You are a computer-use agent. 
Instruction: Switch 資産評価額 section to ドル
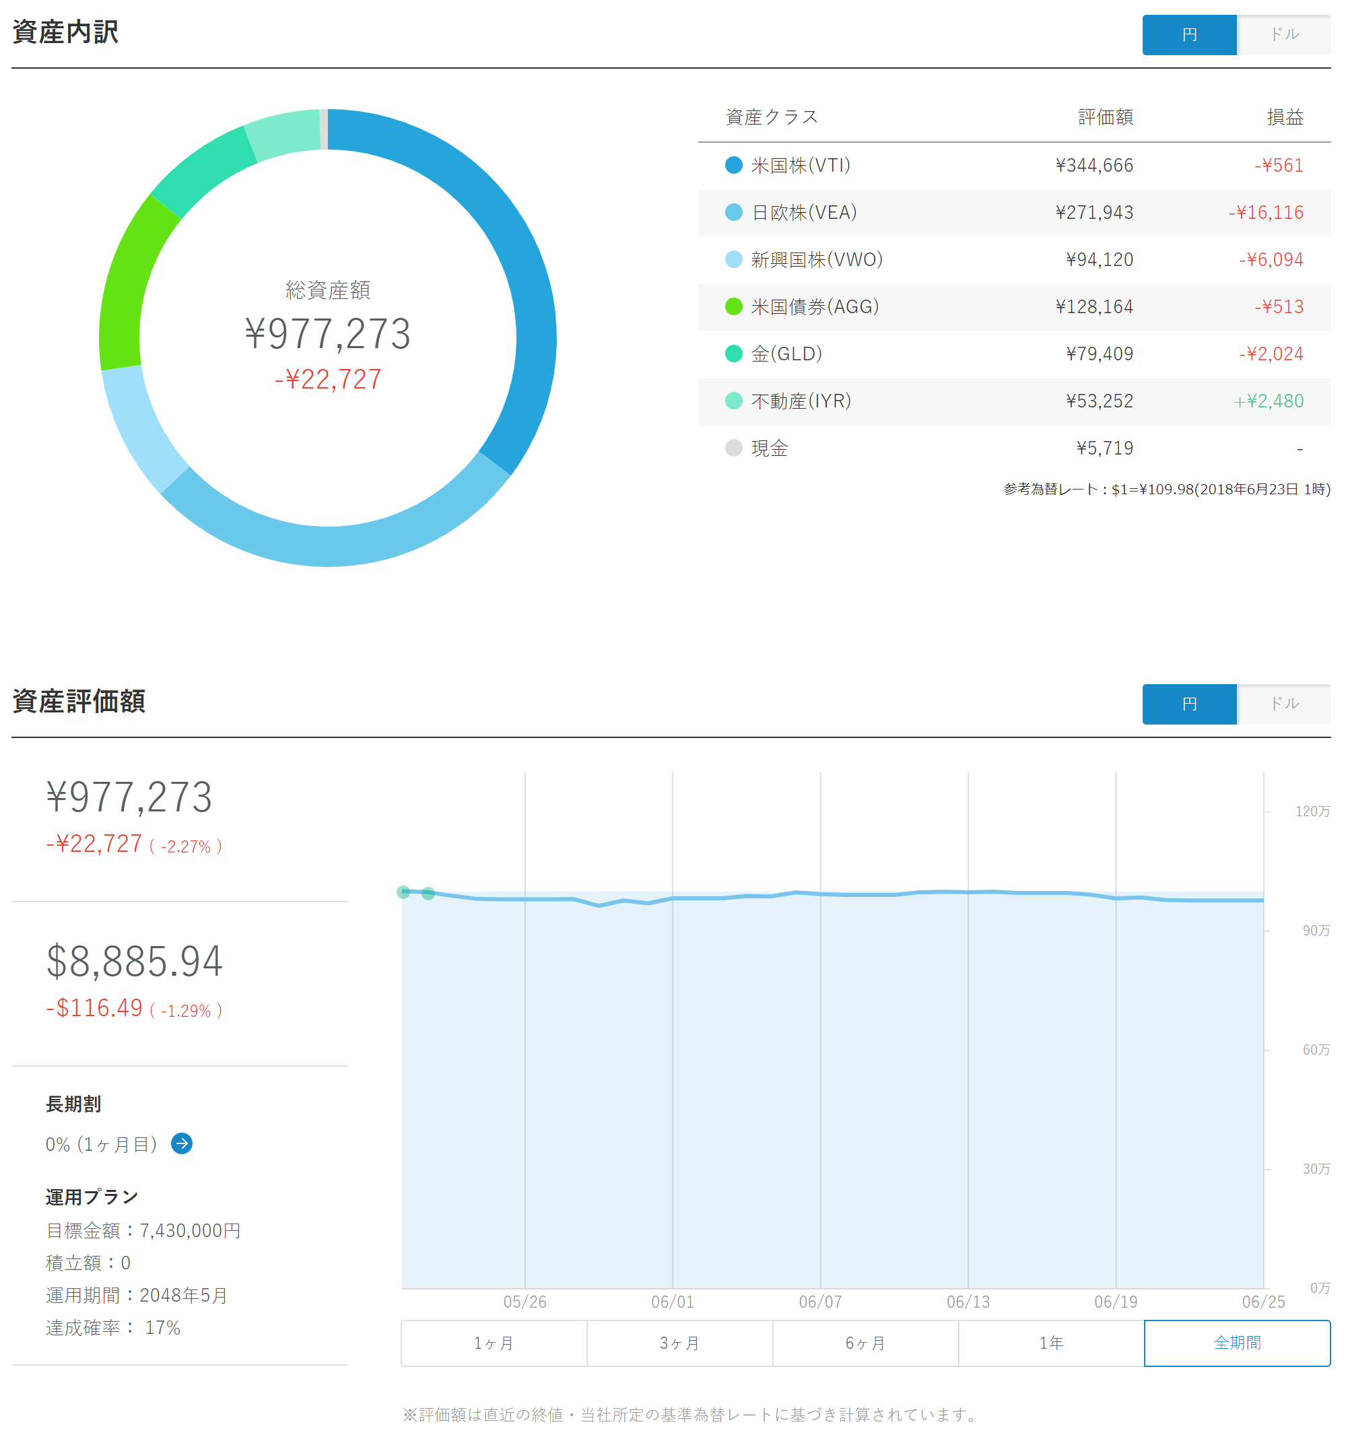point(1283,704)
